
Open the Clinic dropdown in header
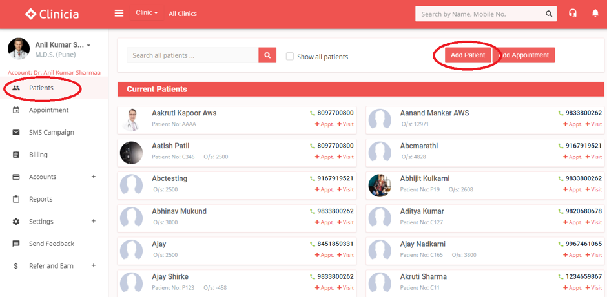click(x=147, y=13)
